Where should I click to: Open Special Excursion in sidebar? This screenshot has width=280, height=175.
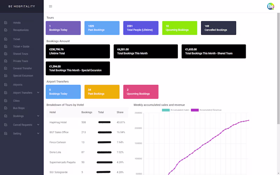[x=23, y=76]
